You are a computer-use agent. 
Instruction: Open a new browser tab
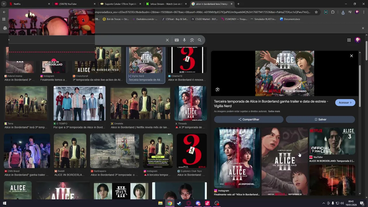point(238,4)
